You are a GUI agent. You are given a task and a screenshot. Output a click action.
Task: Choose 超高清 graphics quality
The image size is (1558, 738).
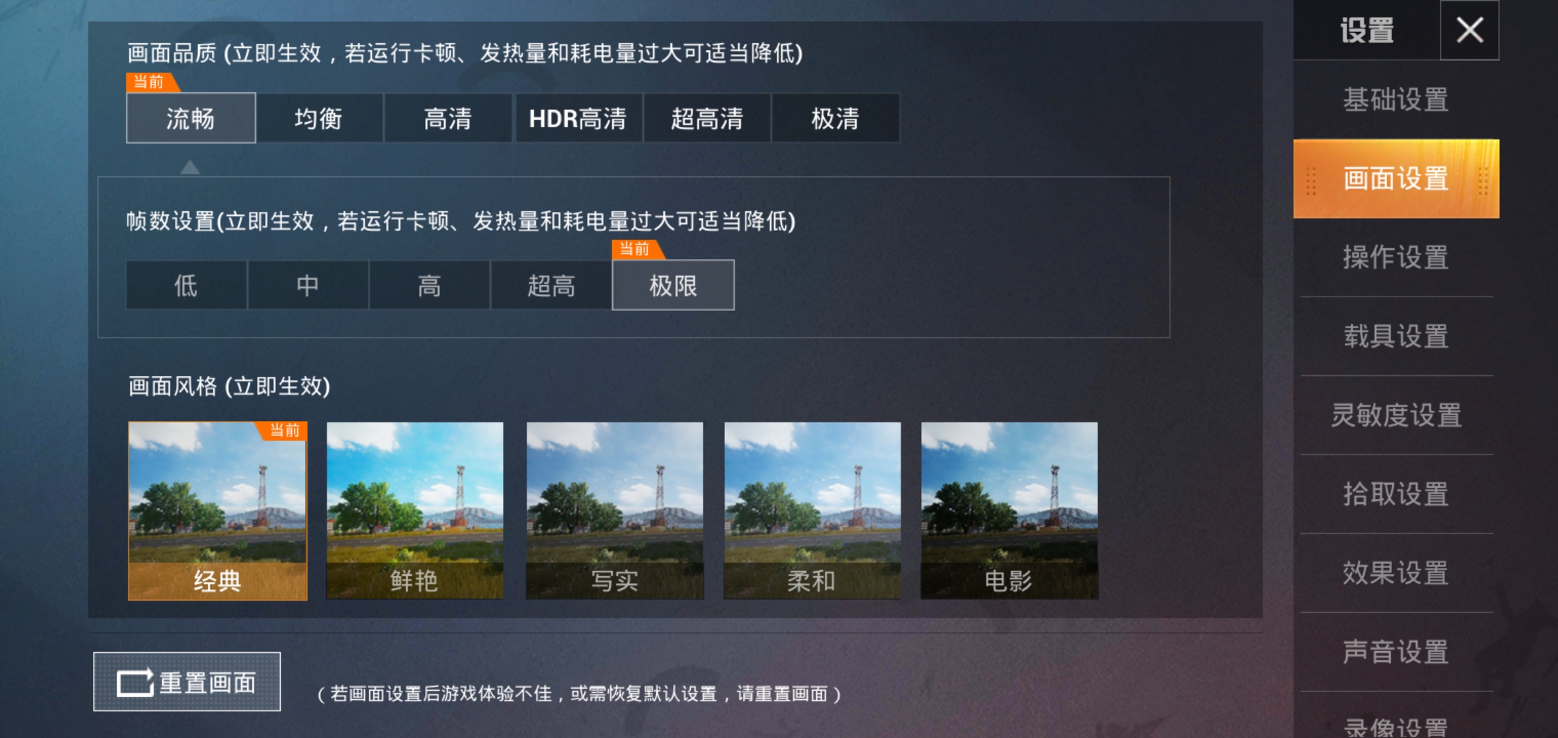click(x=707, y=118)
